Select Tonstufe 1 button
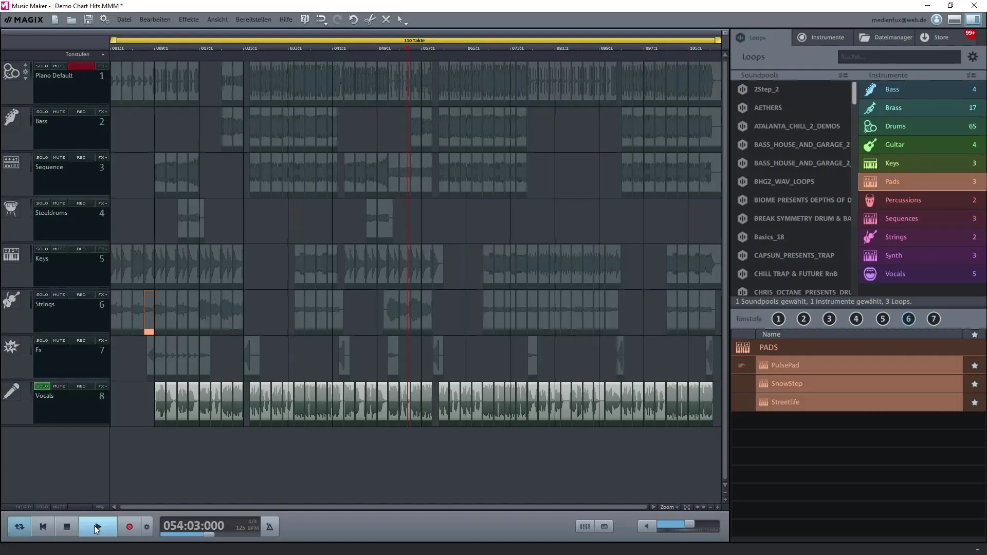 (778, 319)
